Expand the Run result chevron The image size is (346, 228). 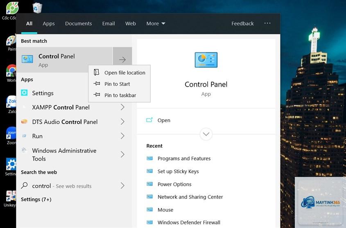[x=123, y=136]
